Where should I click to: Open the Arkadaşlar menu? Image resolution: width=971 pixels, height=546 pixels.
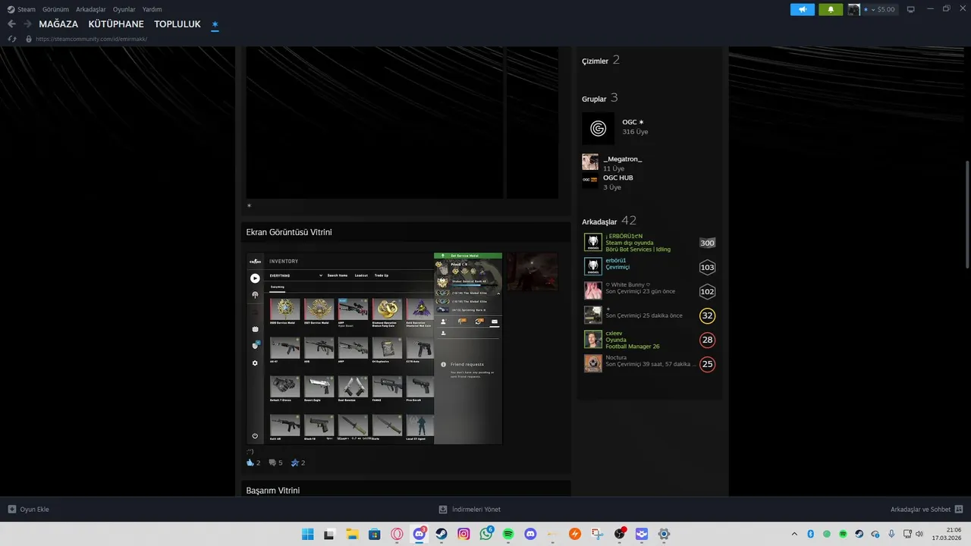[x=91, y=9]
